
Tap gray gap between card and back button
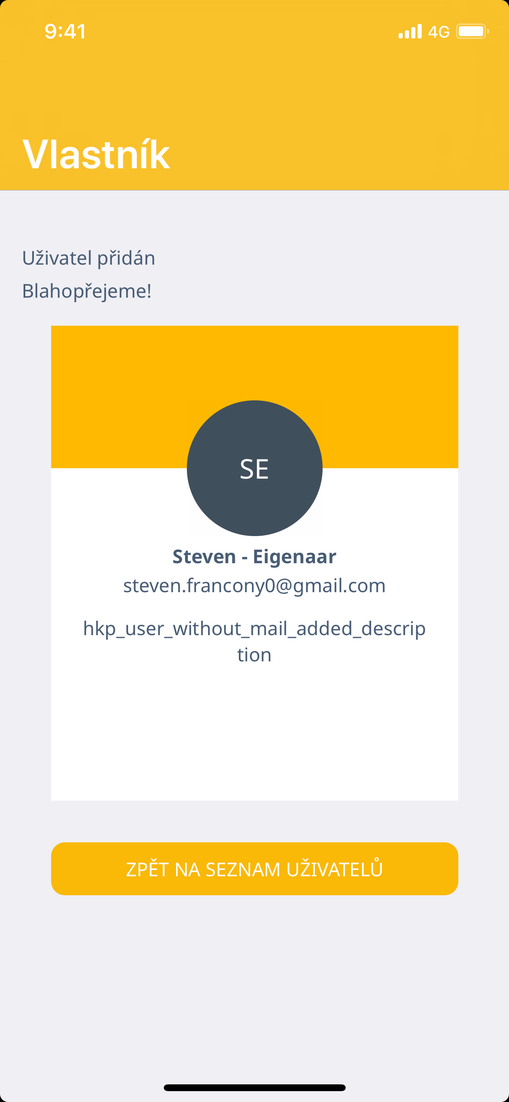tap(254, 822)
